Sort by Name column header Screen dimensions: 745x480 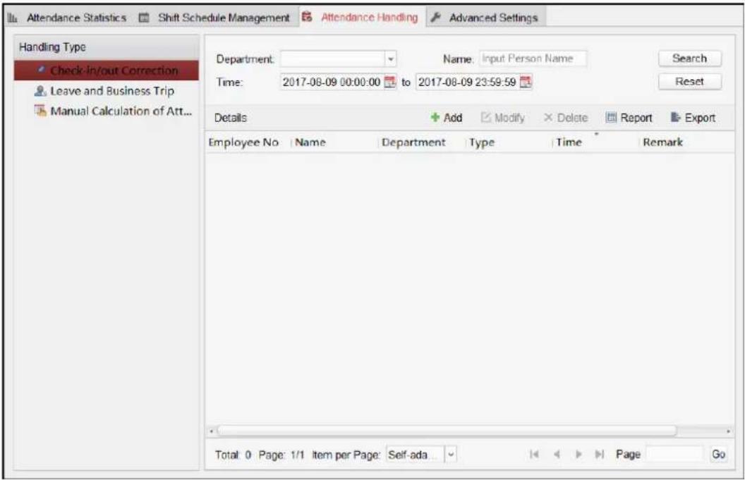coord(334,142)
